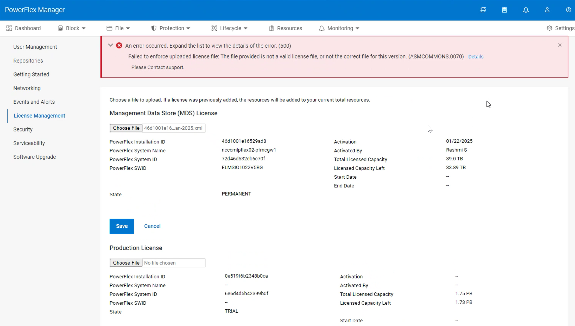This screenshot has height=326, width=575.
Task: Open Settings with the gear icon
Action: [x=549, y=28]
